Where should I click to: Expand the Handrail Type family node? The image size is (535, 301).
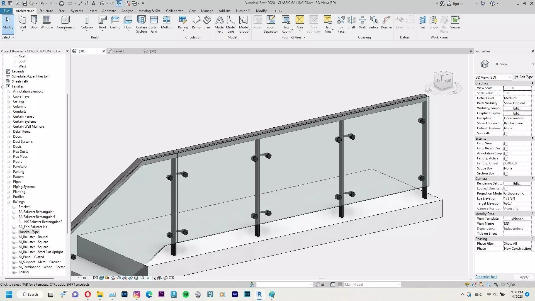[x=14, y=232]
